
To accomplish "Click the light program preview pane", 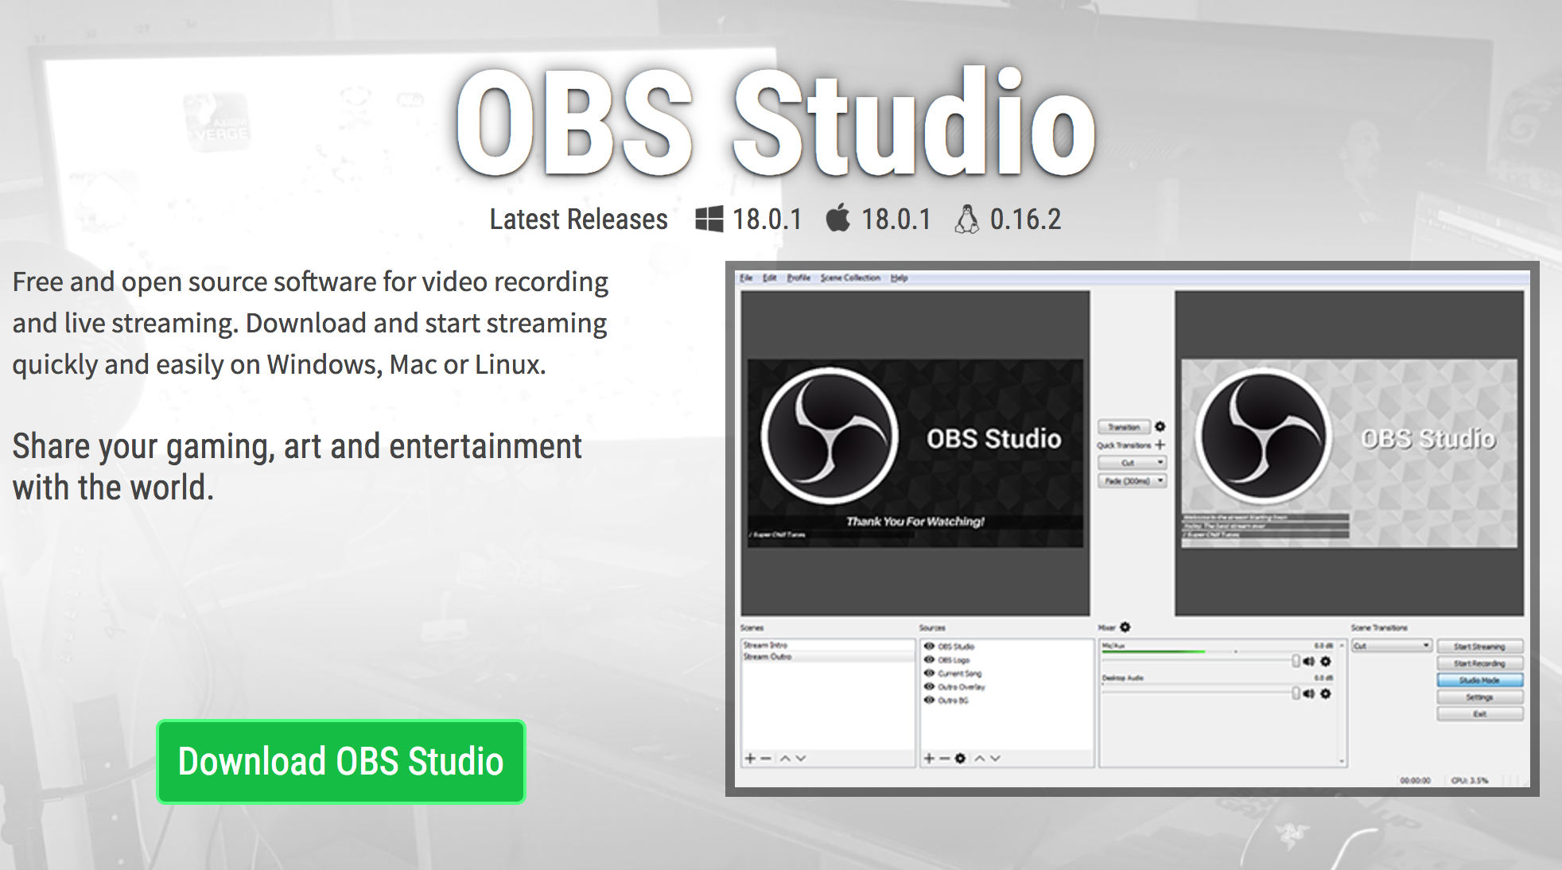I will click(1350, 453).
